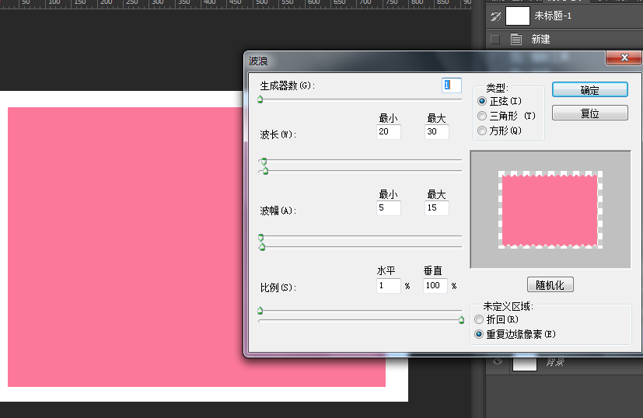The height and width of the screenshot is (418, 643).
Task: Select the 新建 history state row
Action: click(x=564, y=40)
